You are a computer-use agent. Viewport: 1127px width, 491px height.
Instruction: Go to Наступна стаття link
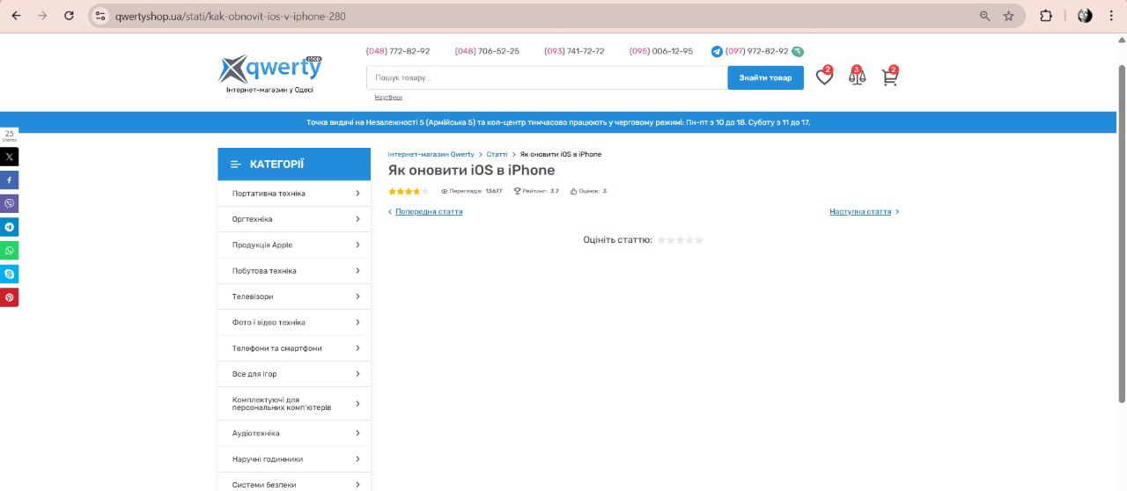860,212
